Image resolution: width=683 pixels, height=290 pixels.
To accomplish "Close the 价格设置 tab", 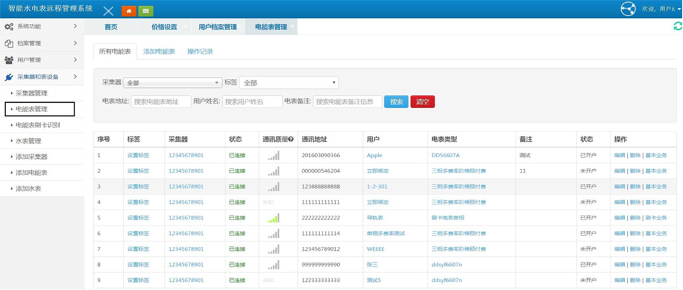I will 186,26.
